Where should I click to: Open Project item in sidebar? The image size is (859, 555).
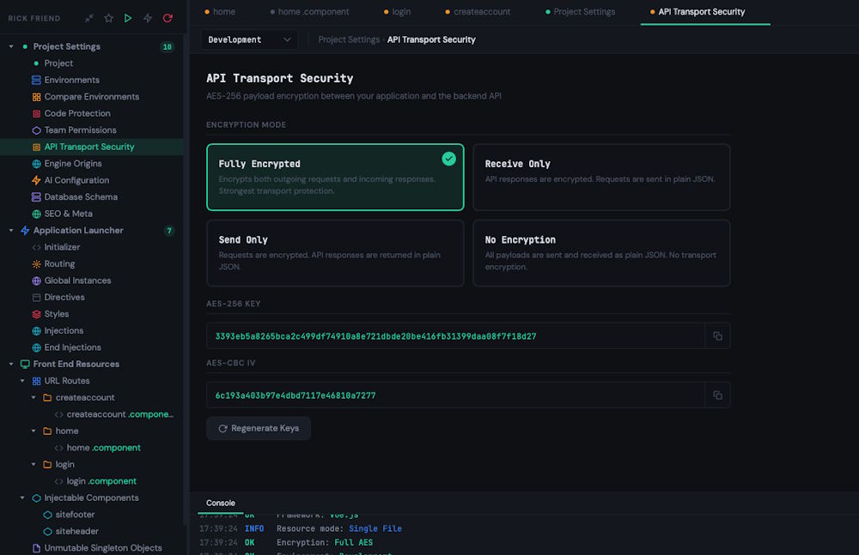pos(58,63)
